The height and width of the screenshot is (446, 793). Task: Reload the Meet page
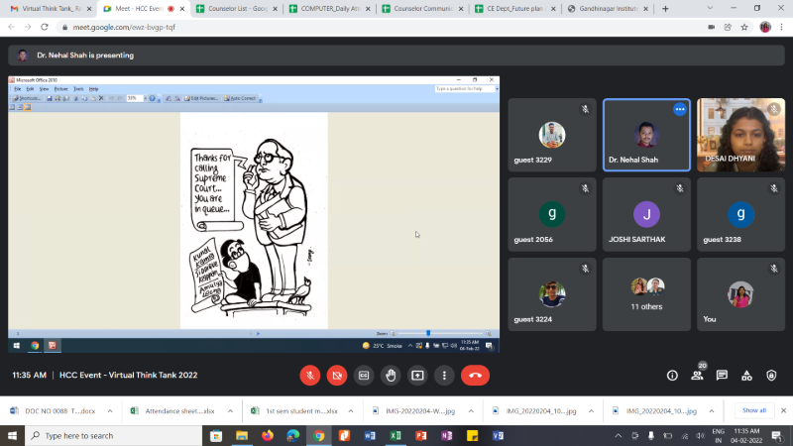(x=45, y=27)
